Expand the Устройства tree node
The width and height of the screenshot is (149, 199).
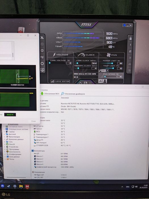click(x=4, y=147)
